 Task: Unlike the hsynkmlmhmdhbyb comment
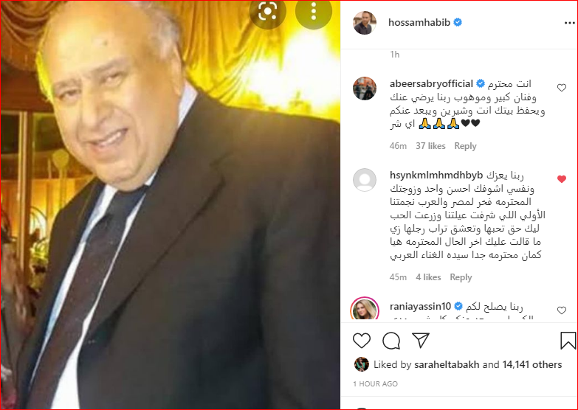(562, 179)
